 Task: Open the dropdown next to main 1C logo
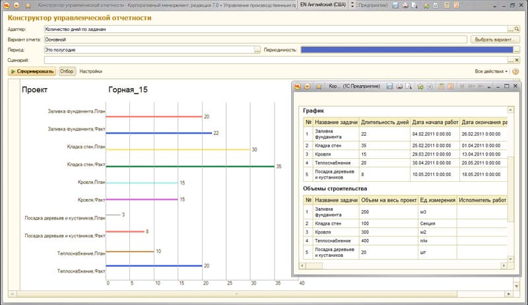(16, 5)
